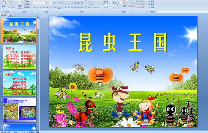This screenshot has width=208, height=133.
Task: Open the font size dropdown showing 96
Action: pyautogui.click(x=49, y=3)
